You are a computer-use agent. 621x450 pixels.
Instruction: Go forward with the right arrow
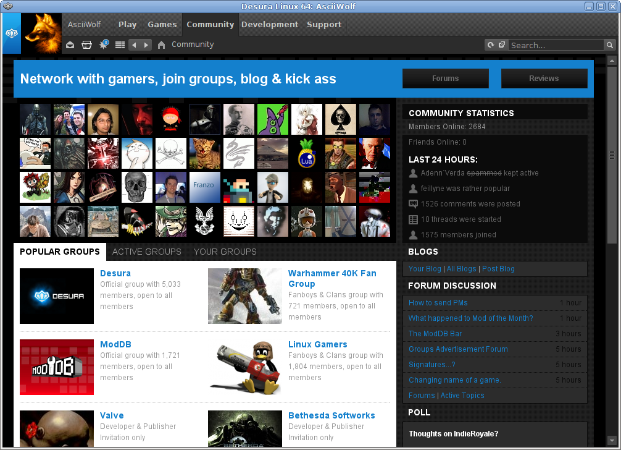click(x=146, y=45)
